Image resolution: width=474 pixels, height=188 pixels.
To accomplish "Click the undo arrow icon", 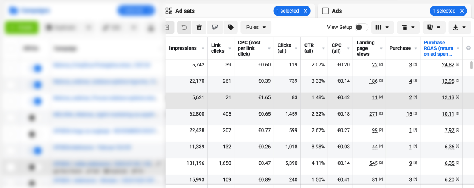I will click(x=184, y=27).
